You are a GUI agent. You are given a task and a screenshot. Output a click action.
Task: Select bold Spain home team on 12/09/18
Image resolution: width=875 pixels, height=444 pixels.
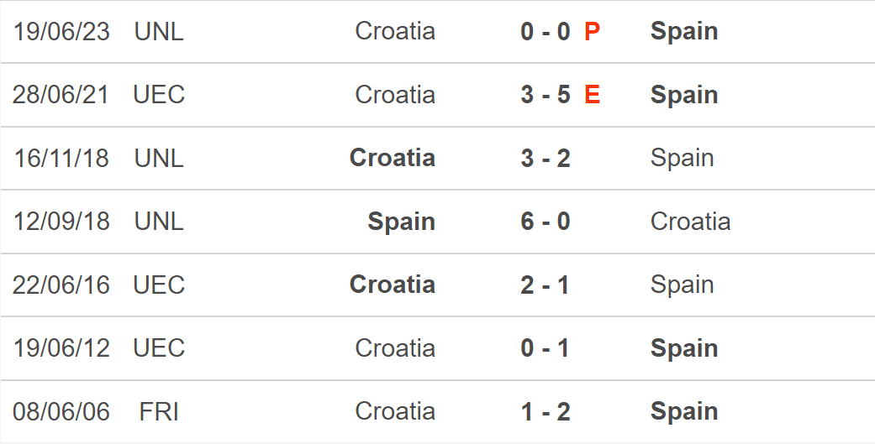tap(401, 222)
